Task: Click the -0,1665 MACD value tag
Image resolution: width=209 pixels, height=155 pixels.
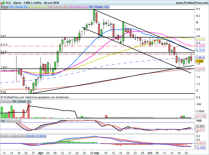Action: pyautogui.click(x=201, y=148)
